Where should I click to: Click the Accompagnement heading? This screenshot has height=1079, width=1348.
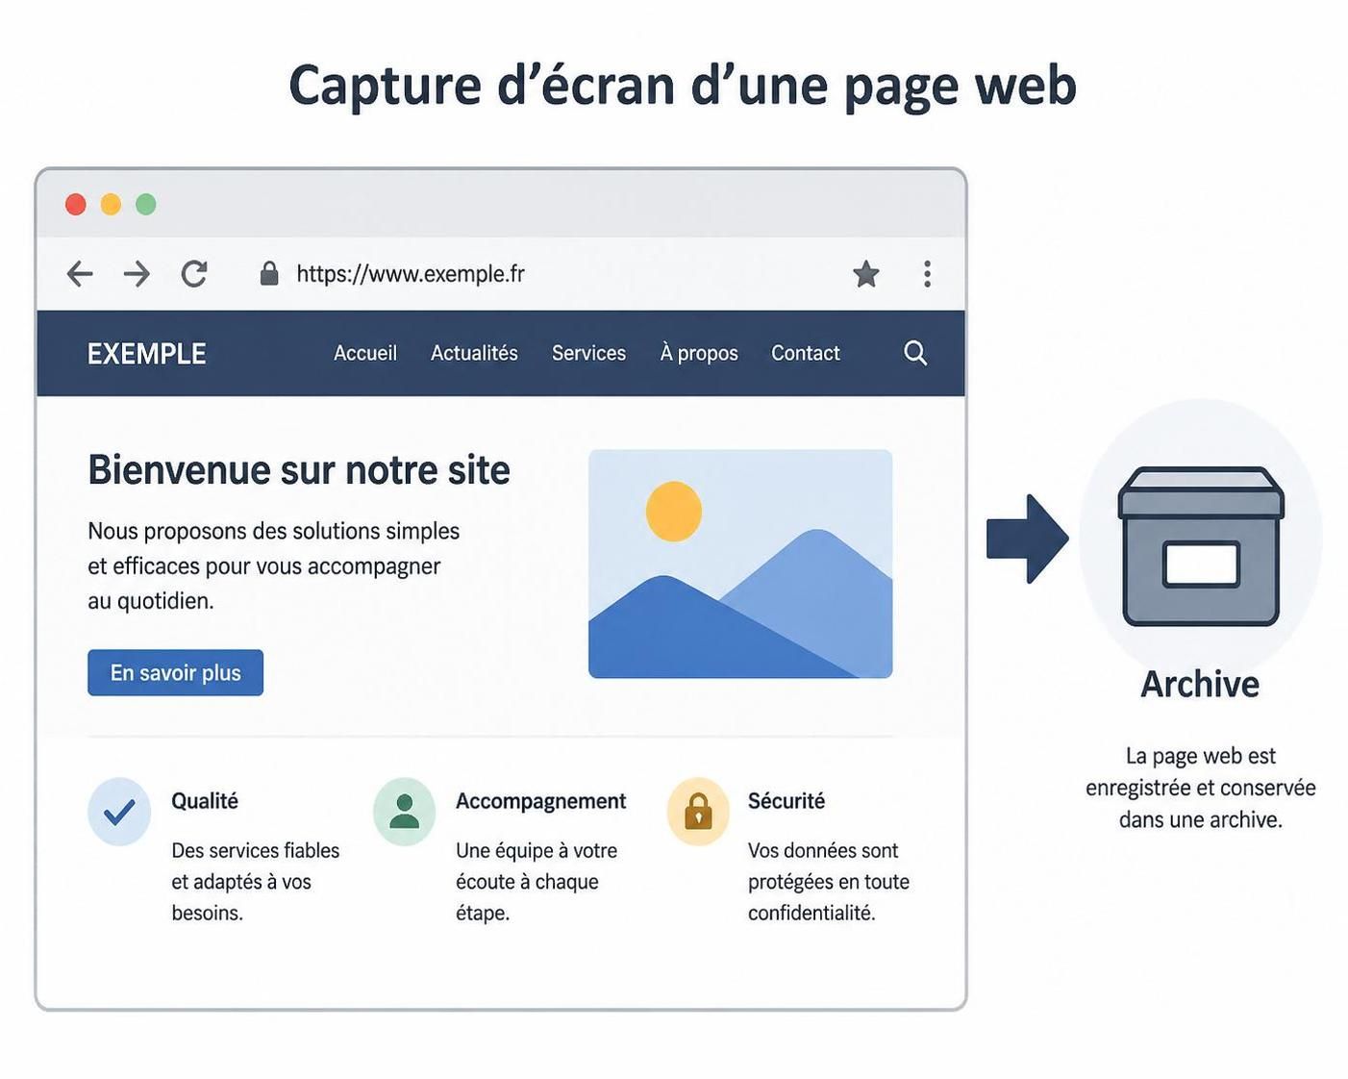point(541,801)
